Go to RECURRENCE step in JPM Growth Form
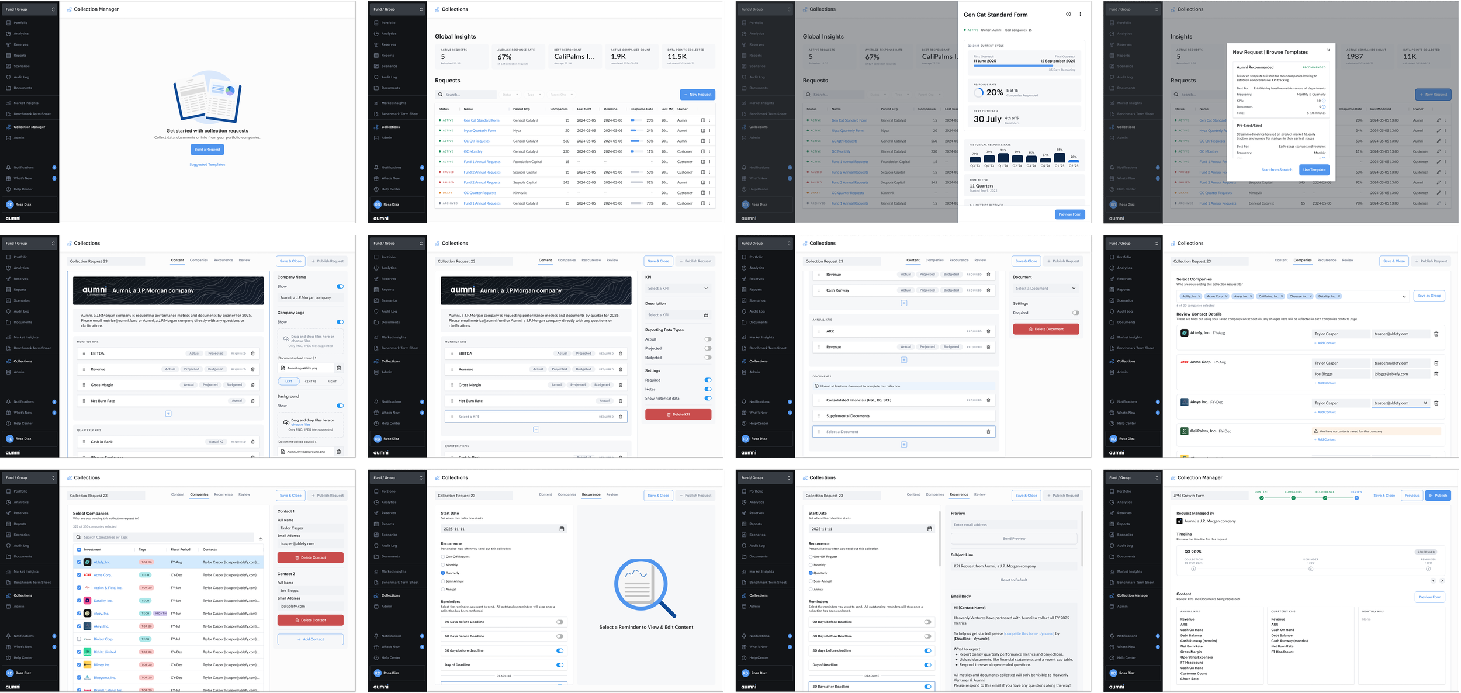Image resolution: width=1461 pixels, height=693 pixels. [1325, 497]
